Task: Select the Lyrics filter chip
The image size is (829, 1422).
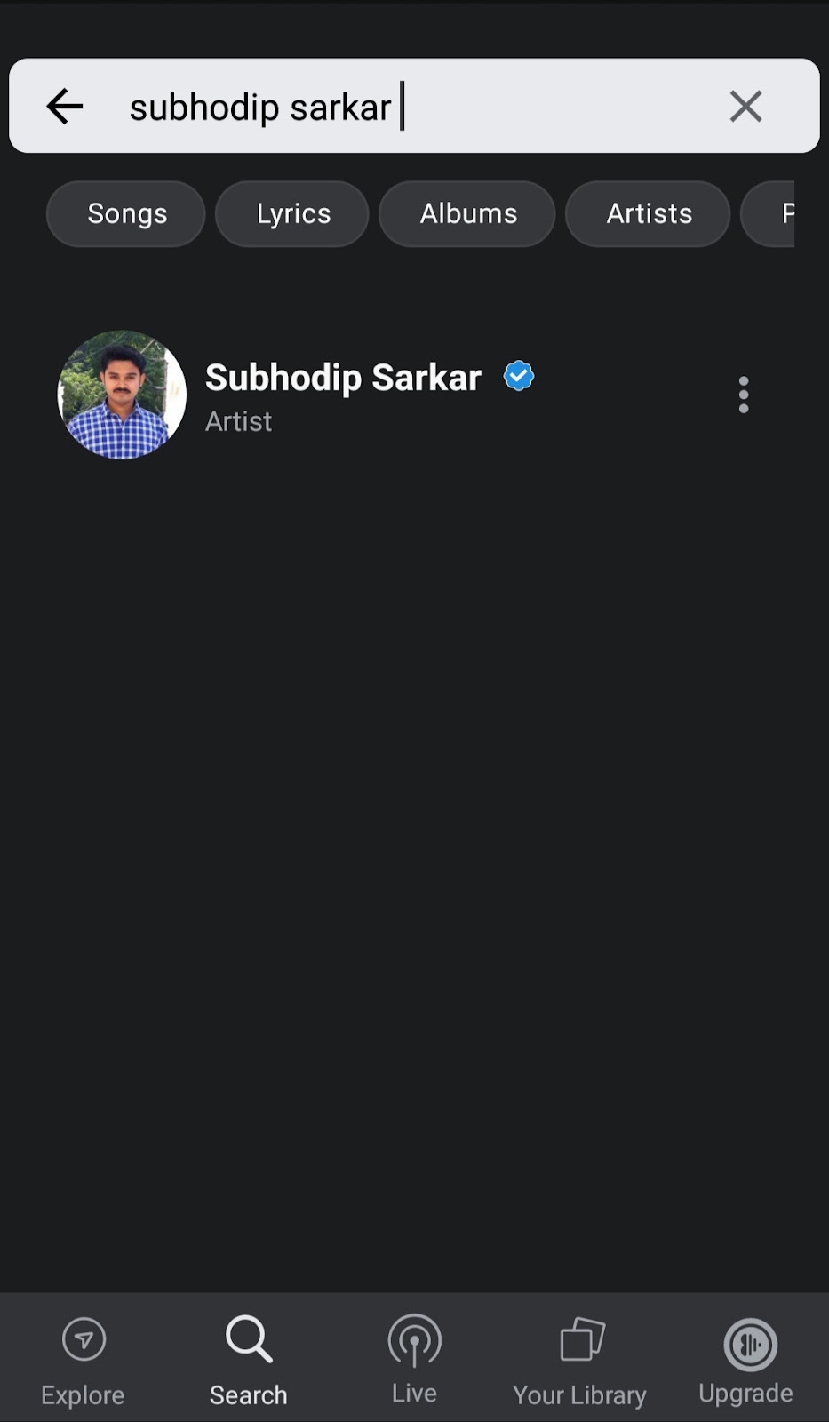Action: pyautogui.click(x=292, y=213)
